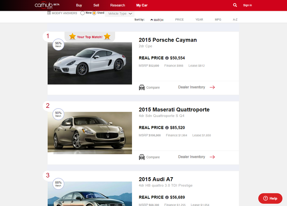Click the info icon beside Audi A7 Real Price
The image size is (287, 206).
point(167,197)
